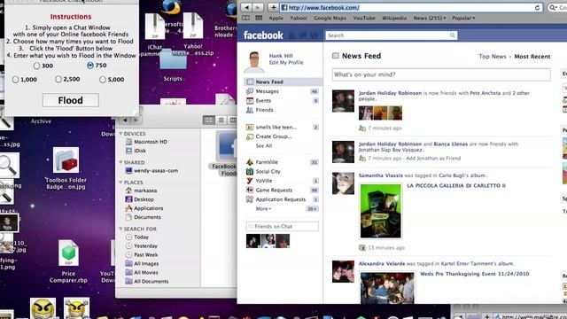The width and height of the screenshot is (567, 319).
Task: Click the Facebook Search field
Action: (x=387, y=35)
